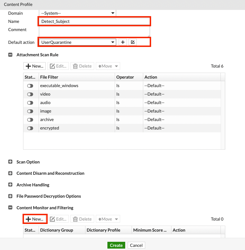Open the Default action dropdown
The width and height of the screenshot is (245, 250).
click(77, 42)
